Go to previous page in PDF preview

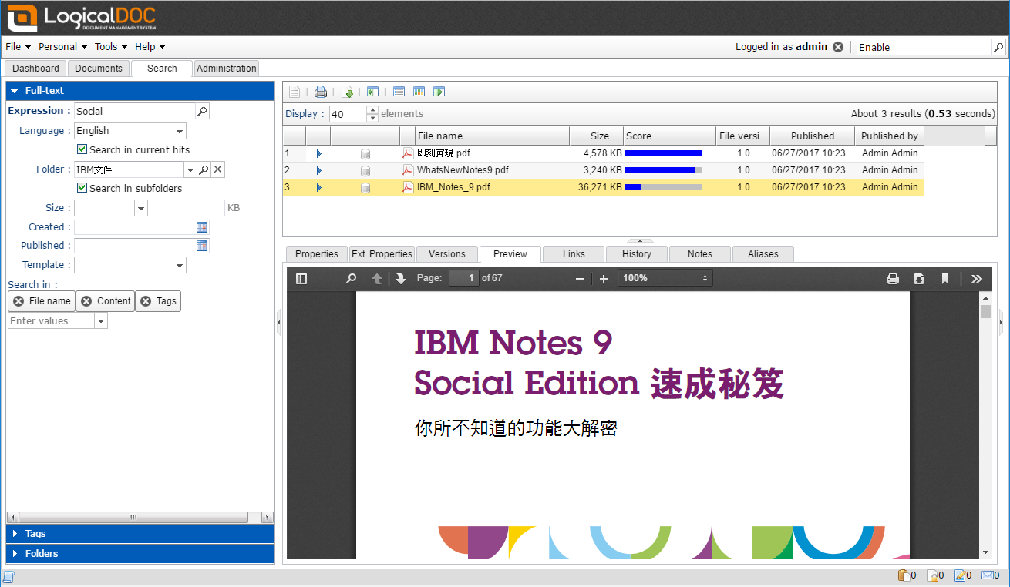377,278
